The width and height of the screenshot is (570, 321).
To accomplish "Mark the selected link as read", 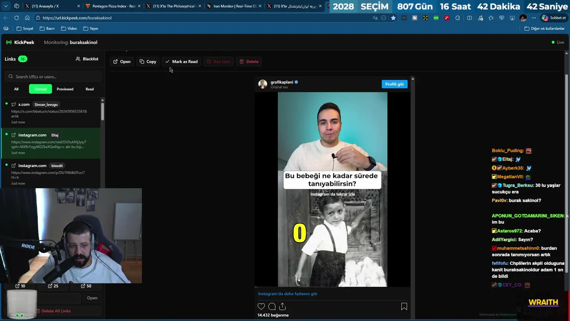I will coord(181,62).
